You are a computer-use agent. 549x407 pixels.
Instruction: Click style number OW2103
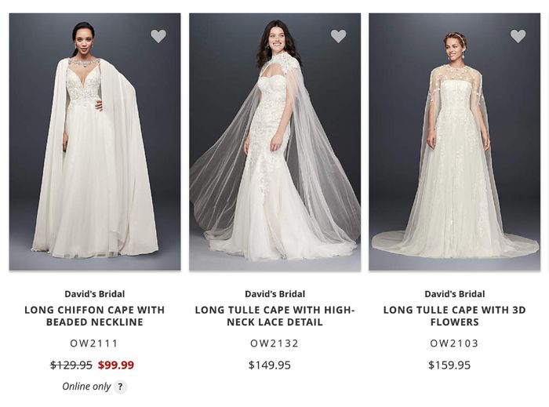pos(455,343)
